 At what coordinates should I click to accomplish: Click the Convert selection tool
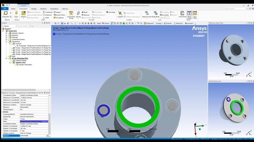click(x=189, y=23)
